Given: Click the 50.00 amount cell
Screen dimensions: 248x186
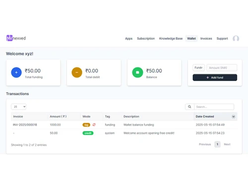Looking at the screenshot, I should 54,133.
